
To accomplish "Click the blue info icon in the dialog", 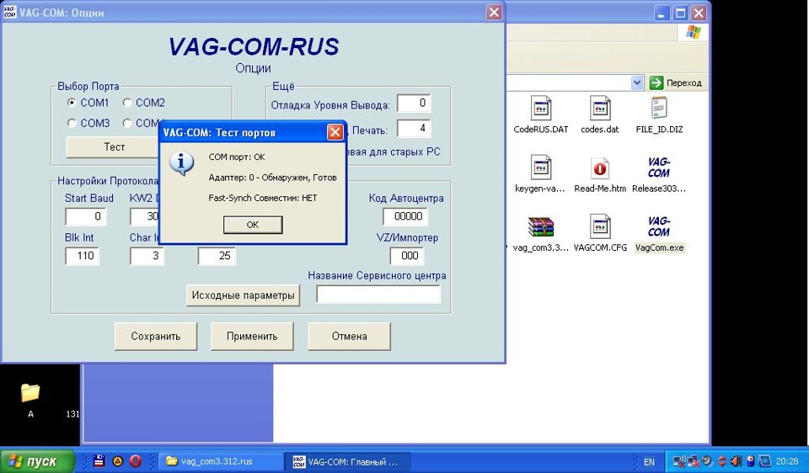I will (x=182, y=164).
